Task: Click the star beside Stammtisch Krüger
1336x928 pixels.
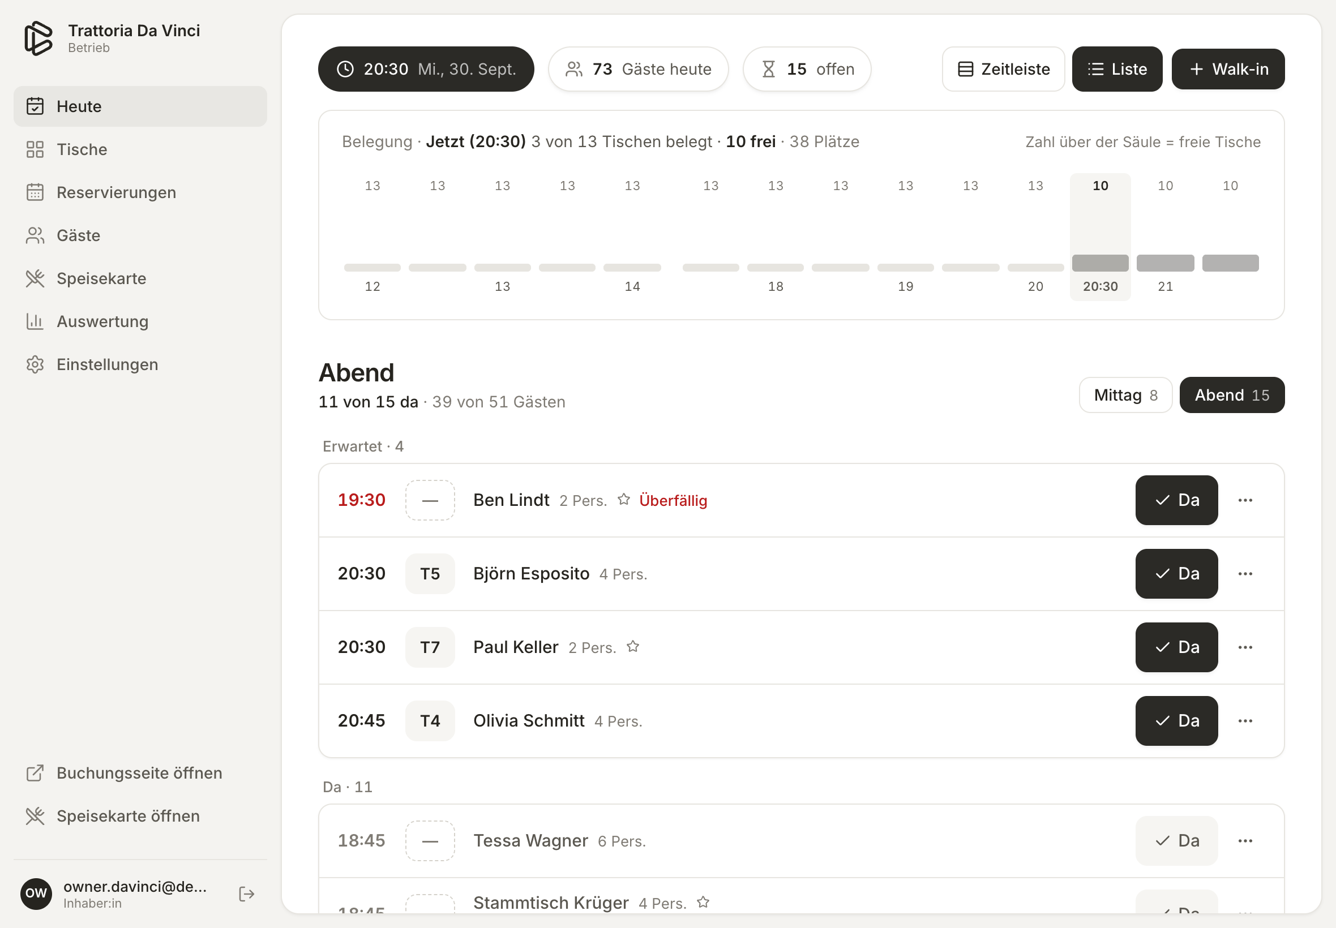Action: tap(703, 902)
